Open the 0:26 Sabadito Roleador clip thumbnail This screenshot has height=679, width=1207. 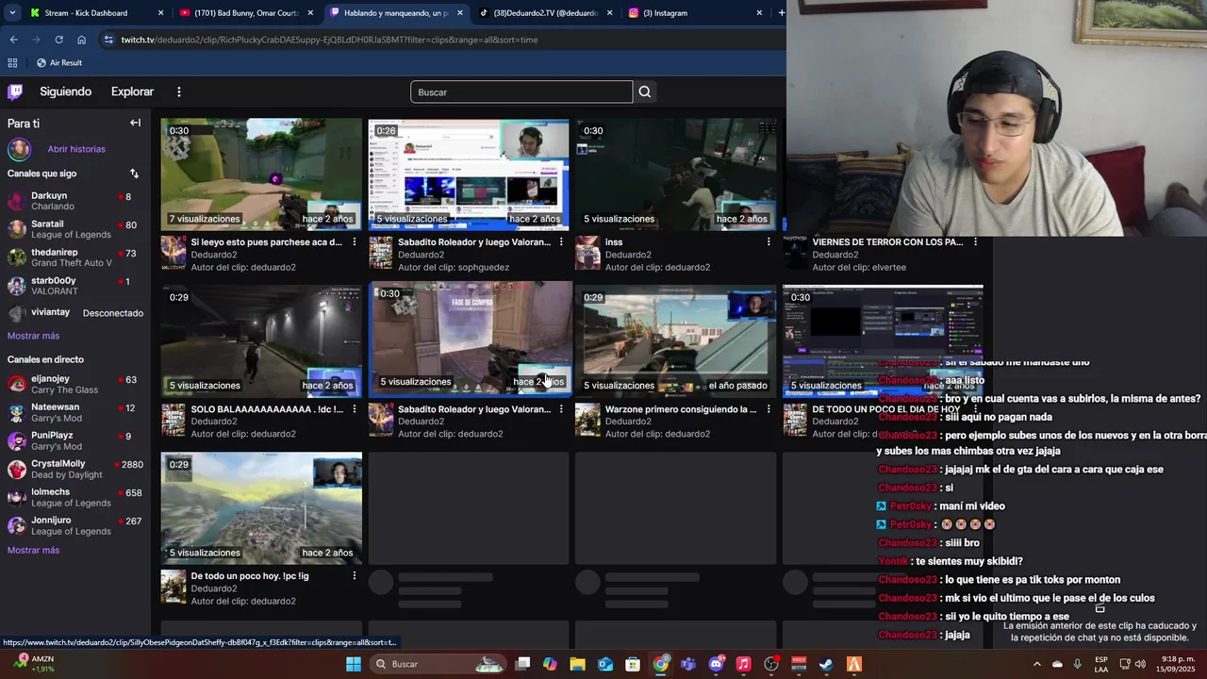point(469,174)
